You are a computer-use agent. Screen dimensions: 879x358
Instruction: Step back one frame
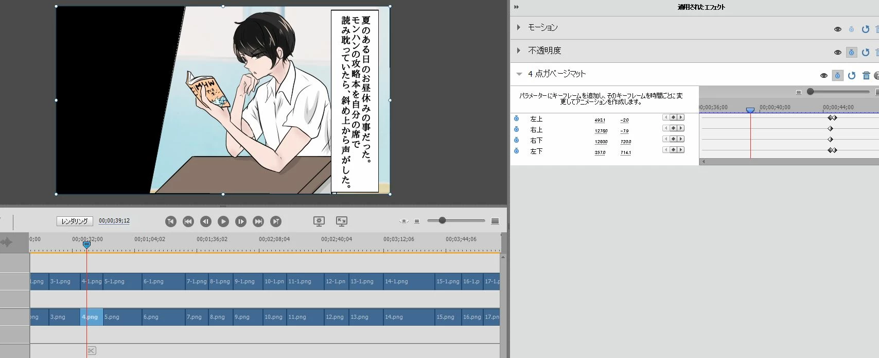pos(206,221)
